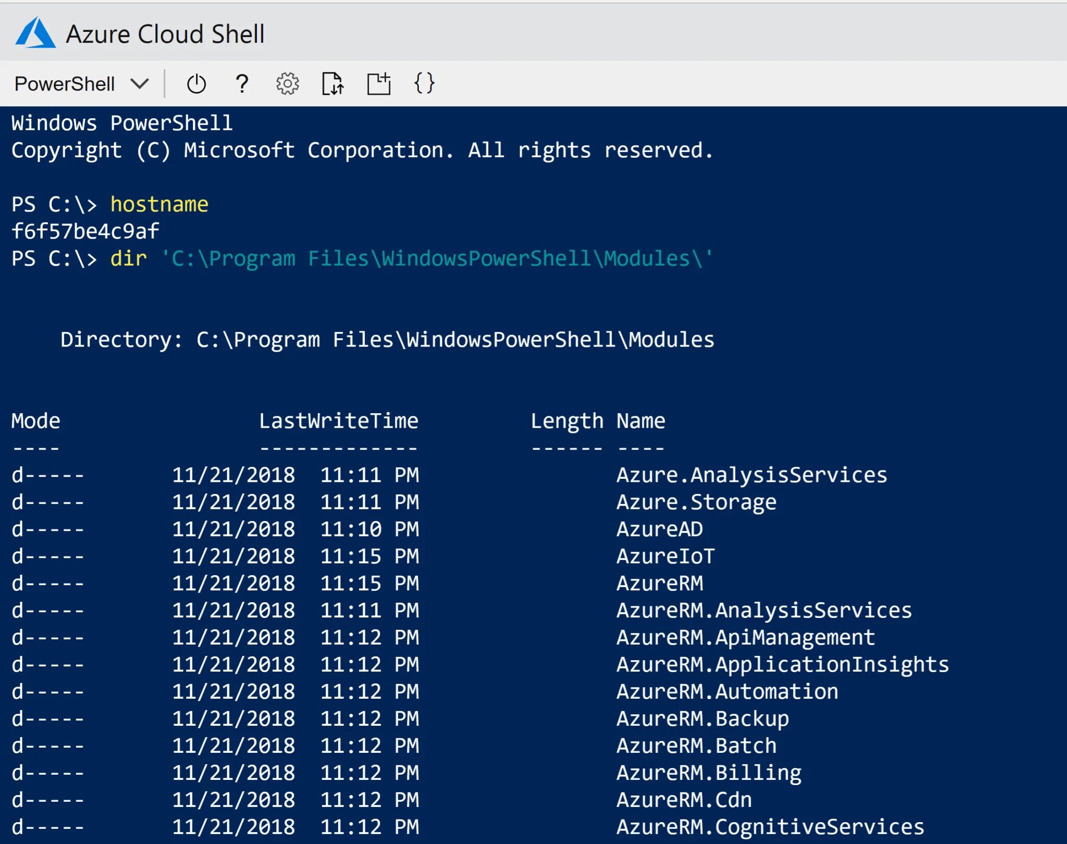Click the Directory path line
The width and height of the screenshot is (1067, 844).
pos(387,340)
